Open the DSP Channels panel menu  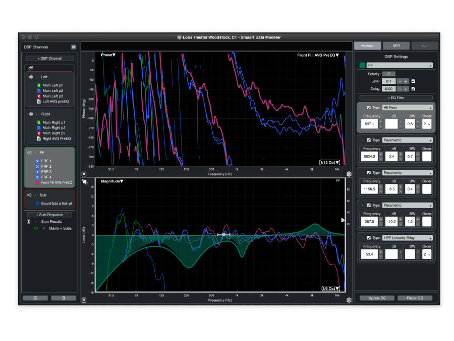coord(74,47)
